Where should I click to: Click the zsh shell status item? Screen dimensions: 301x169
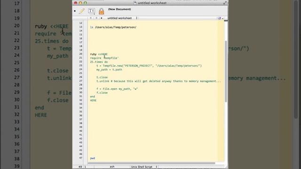[x=112, y=167]
